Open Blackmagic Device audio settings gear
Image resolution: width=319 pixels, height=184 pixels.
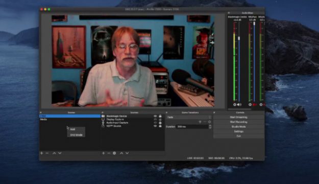235,105
